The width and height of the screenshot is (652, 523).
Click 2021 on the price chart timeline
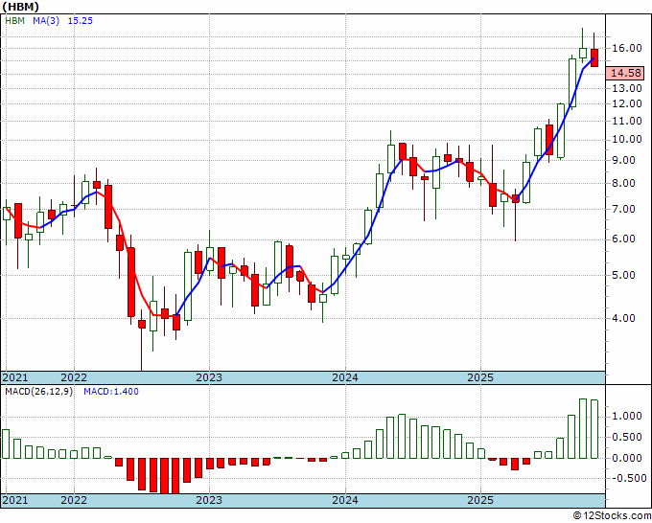pos(15,377)
